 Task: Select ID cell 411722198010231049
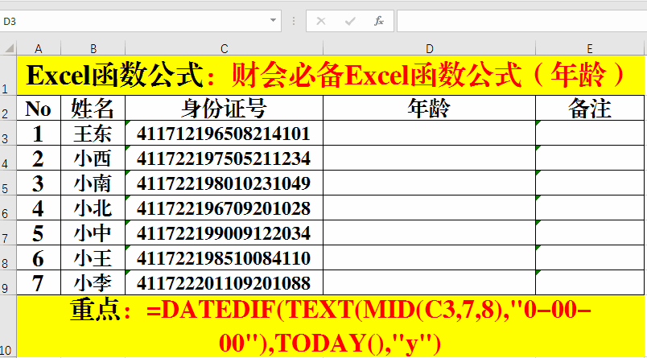(224, 183)
